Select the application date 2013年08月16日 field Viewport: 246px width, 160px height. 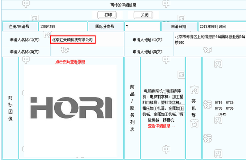(x=222, y=27)
